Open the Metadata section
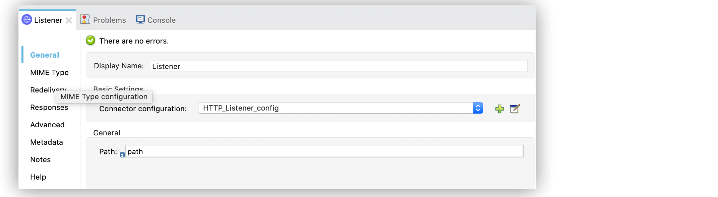This screenshot has width=718, height=197. point(47,142)
